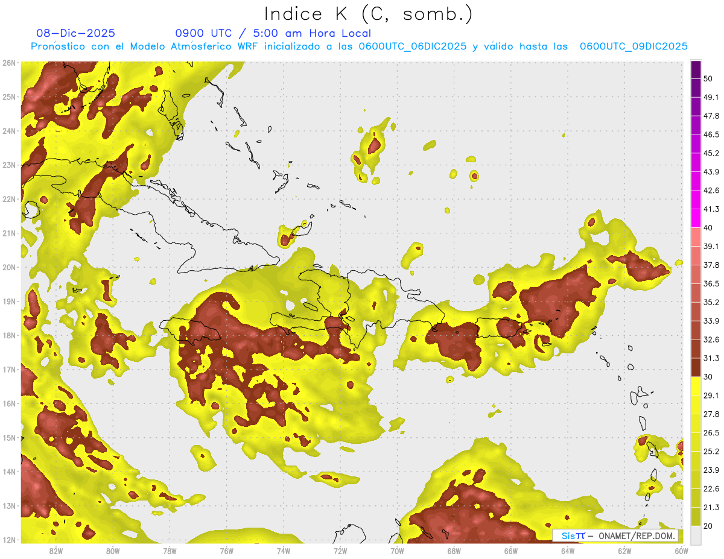The height and width of the screenshot is (559, 724).
Task: Click color scale value '39.1'
Action: 711,246
